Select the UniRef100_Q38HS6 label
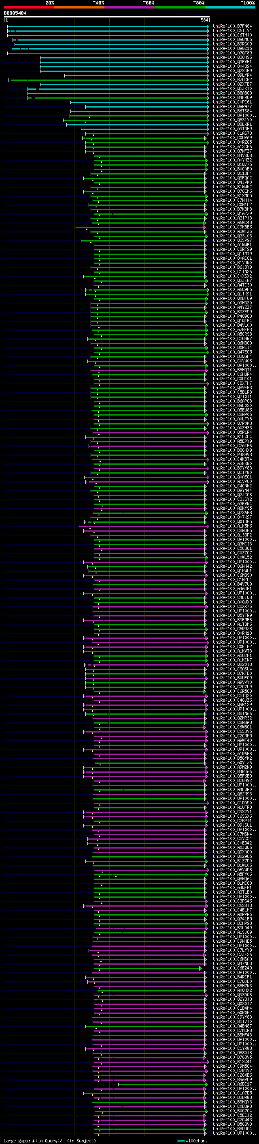 coord(232,57)
